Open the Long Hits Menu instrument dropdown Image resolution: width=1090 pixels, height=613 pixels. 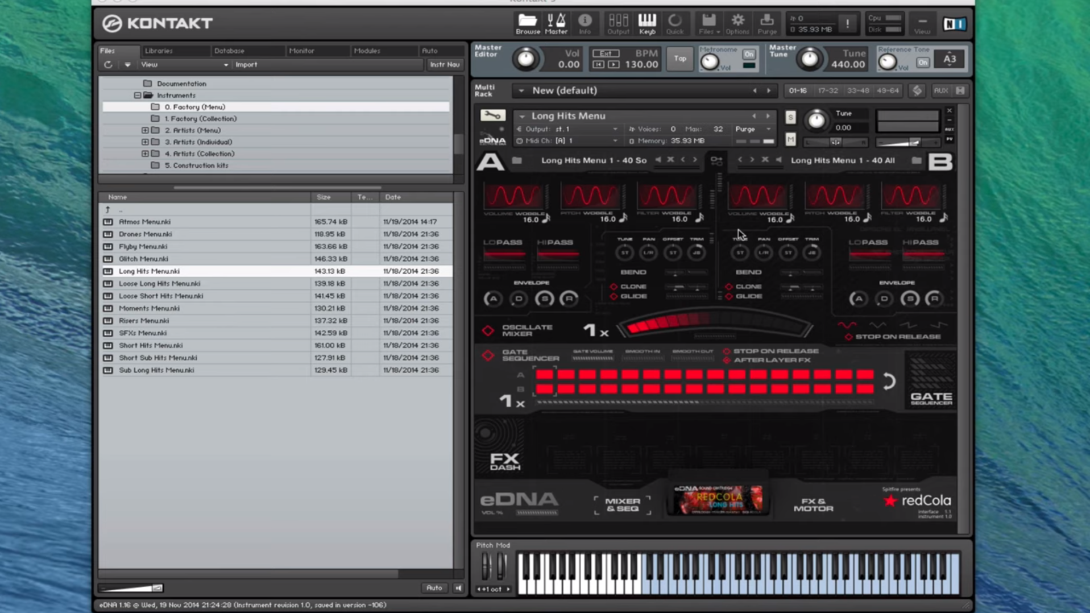[x=521, y=116]
